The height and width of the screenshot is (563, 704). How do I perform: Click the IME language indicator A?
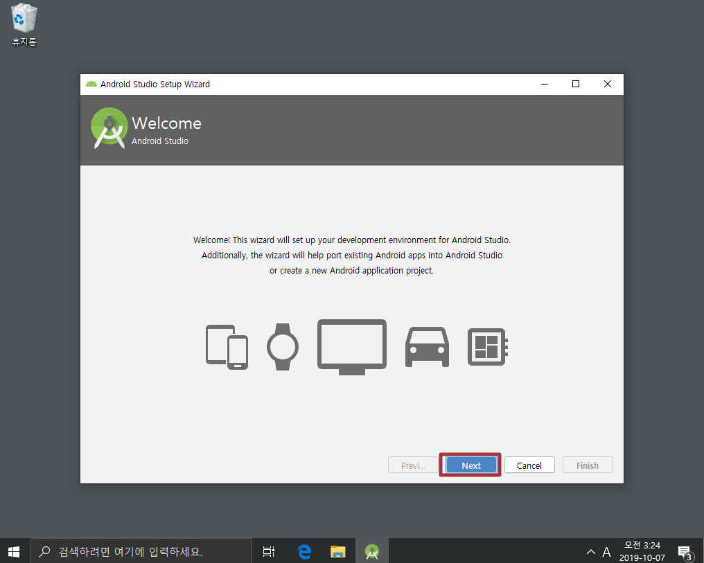coord(606,552)
